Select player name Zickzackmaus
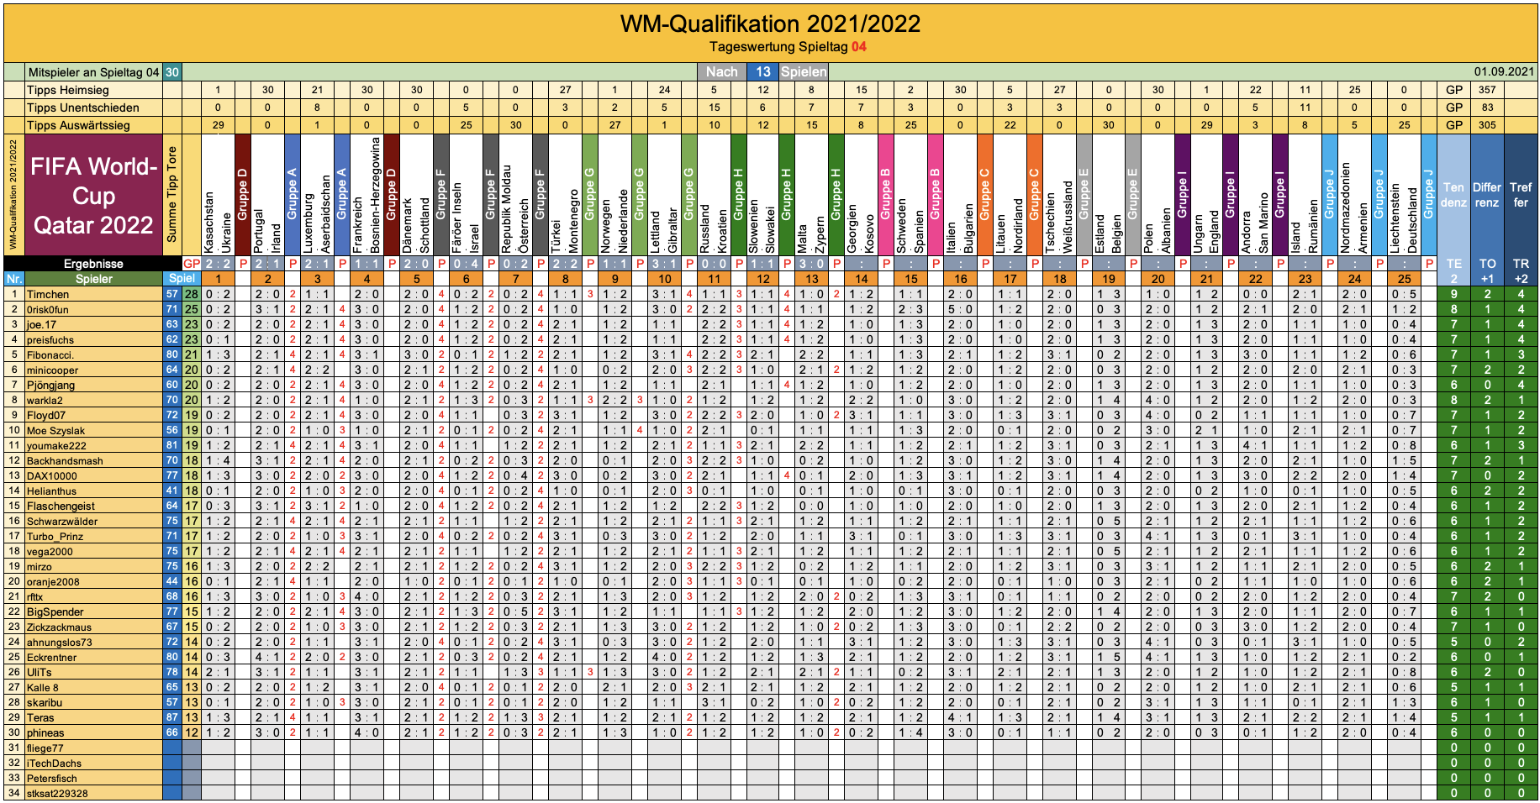Screen dimensions: 1540x803 pyautogui.click(x=59, y=627)
